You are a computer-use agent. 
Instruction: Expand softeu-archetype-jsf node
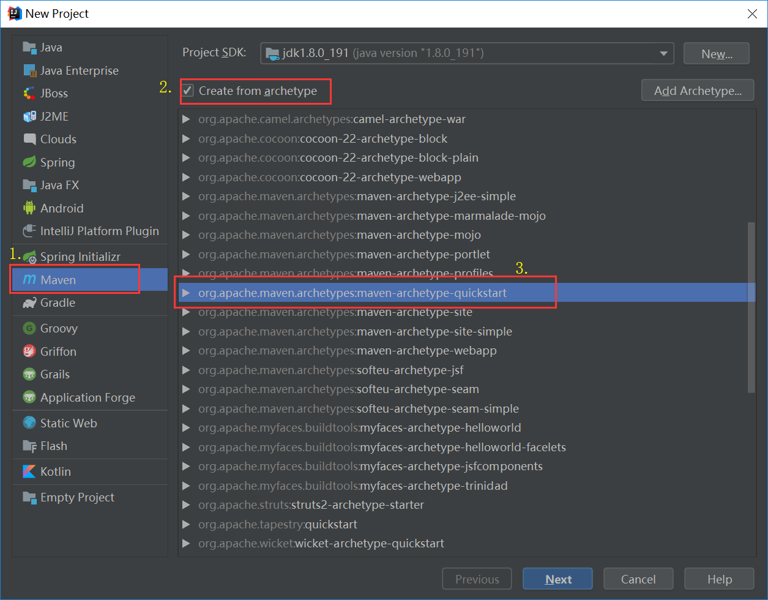click(x=186, y=370)
